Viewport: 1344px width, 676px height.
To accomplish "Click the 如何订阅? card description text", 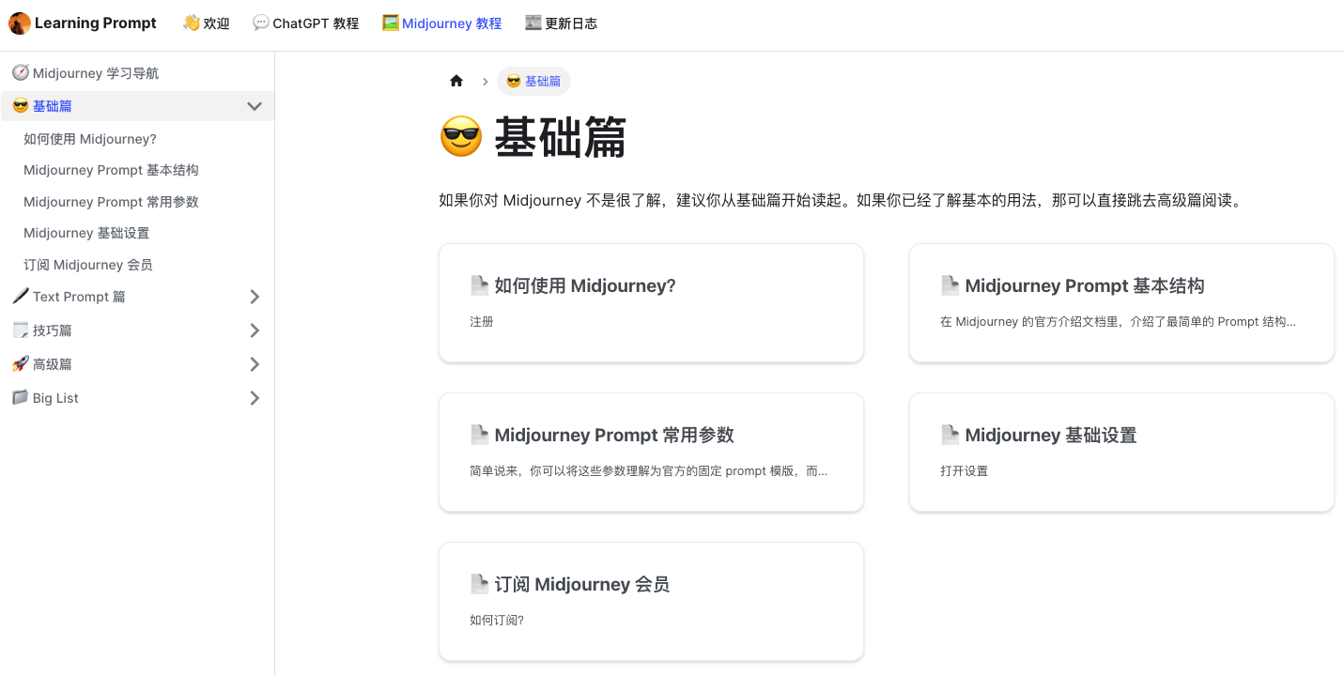I will [497, 620].
